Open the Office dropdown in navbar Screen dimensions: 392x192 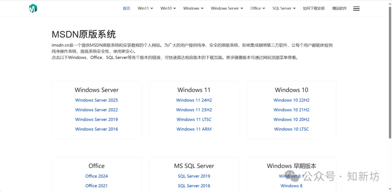pos(258,8)
